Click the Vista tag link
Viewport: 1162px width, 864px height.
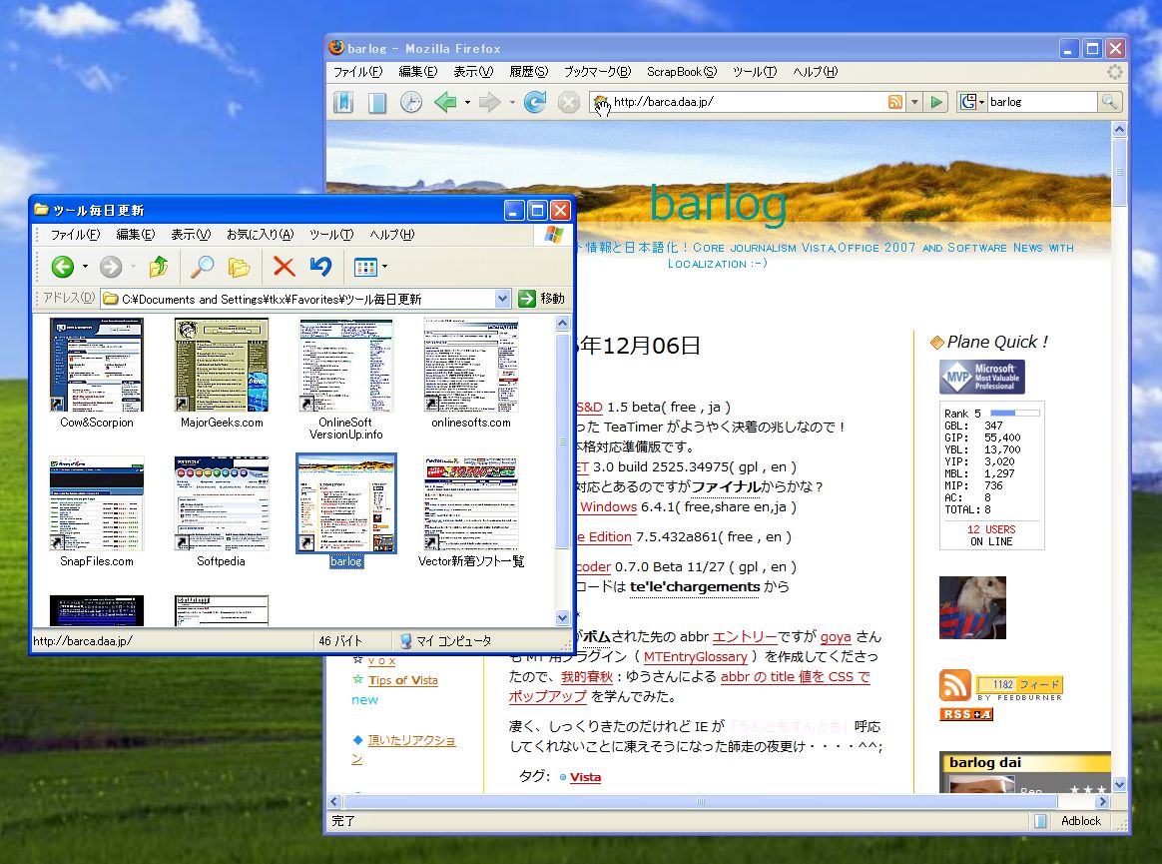point(585,777)
